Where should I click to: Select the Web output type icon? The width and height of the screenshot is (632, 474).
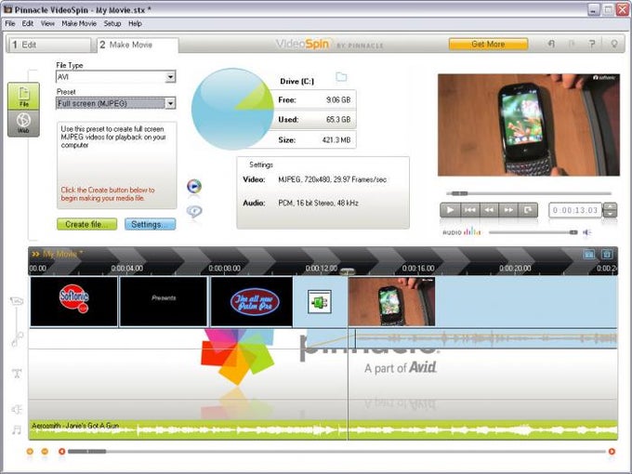click(23, 124)
